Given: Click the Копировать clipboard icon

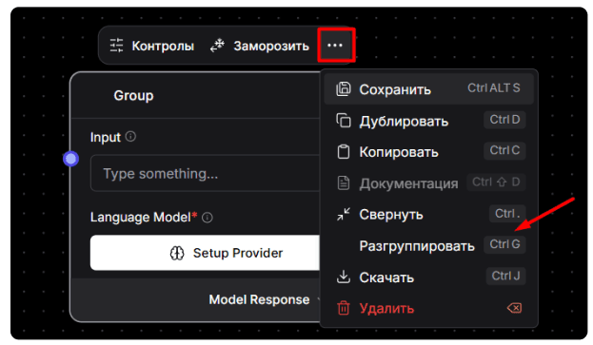Looking at the screenshot, I should [344, 152].
